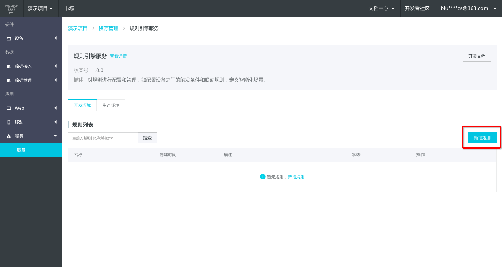Expand the 设备 sidebar arrow
Screen dimensions: 502x267
point(56,38)
